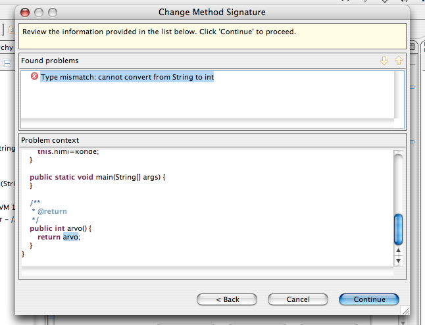Viewport: 425px width, 325px height.
Task: Click the scroll up arrow in Problem context
Action: [x=398, y=250]
